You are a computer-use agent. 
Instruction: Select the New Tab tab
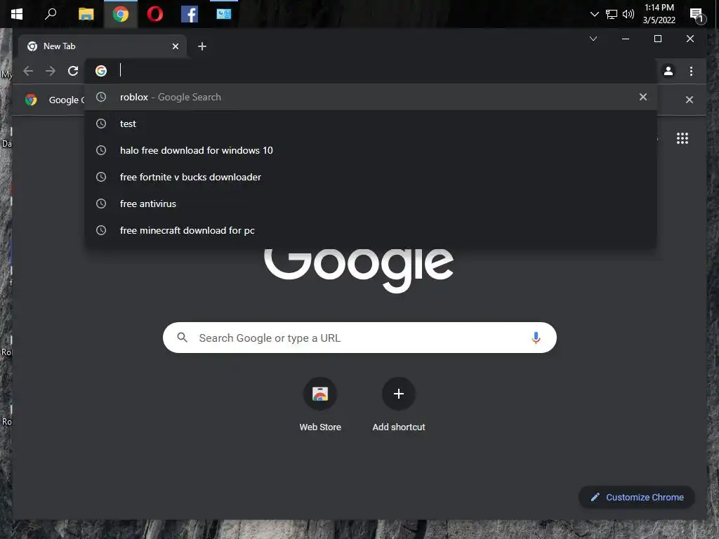(102, 46)
